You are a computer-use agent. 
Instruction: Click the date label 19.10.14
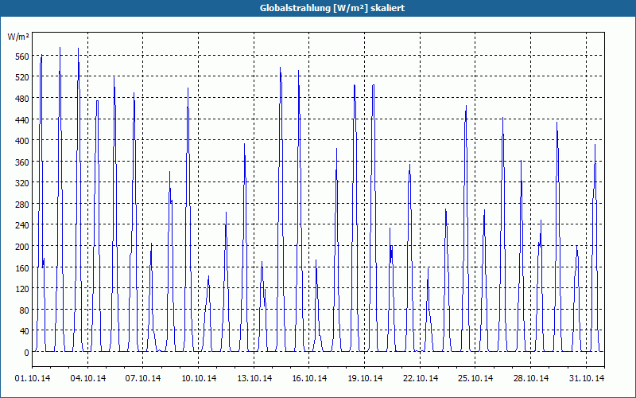[x=365, y=378]
